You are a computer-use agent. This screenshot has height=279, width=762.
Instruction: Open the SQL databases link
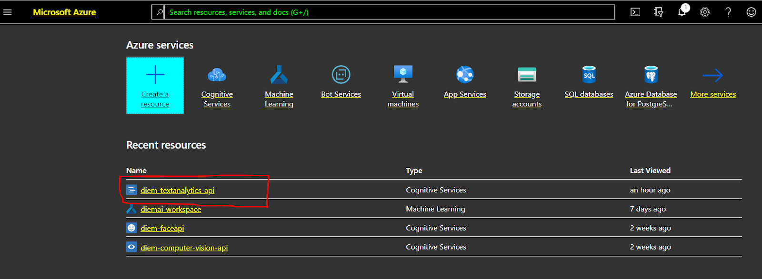point(589,94)
